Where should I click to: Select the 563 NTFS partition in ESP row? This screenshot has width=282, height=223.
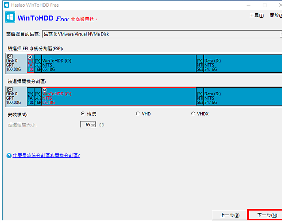(200, 64)
